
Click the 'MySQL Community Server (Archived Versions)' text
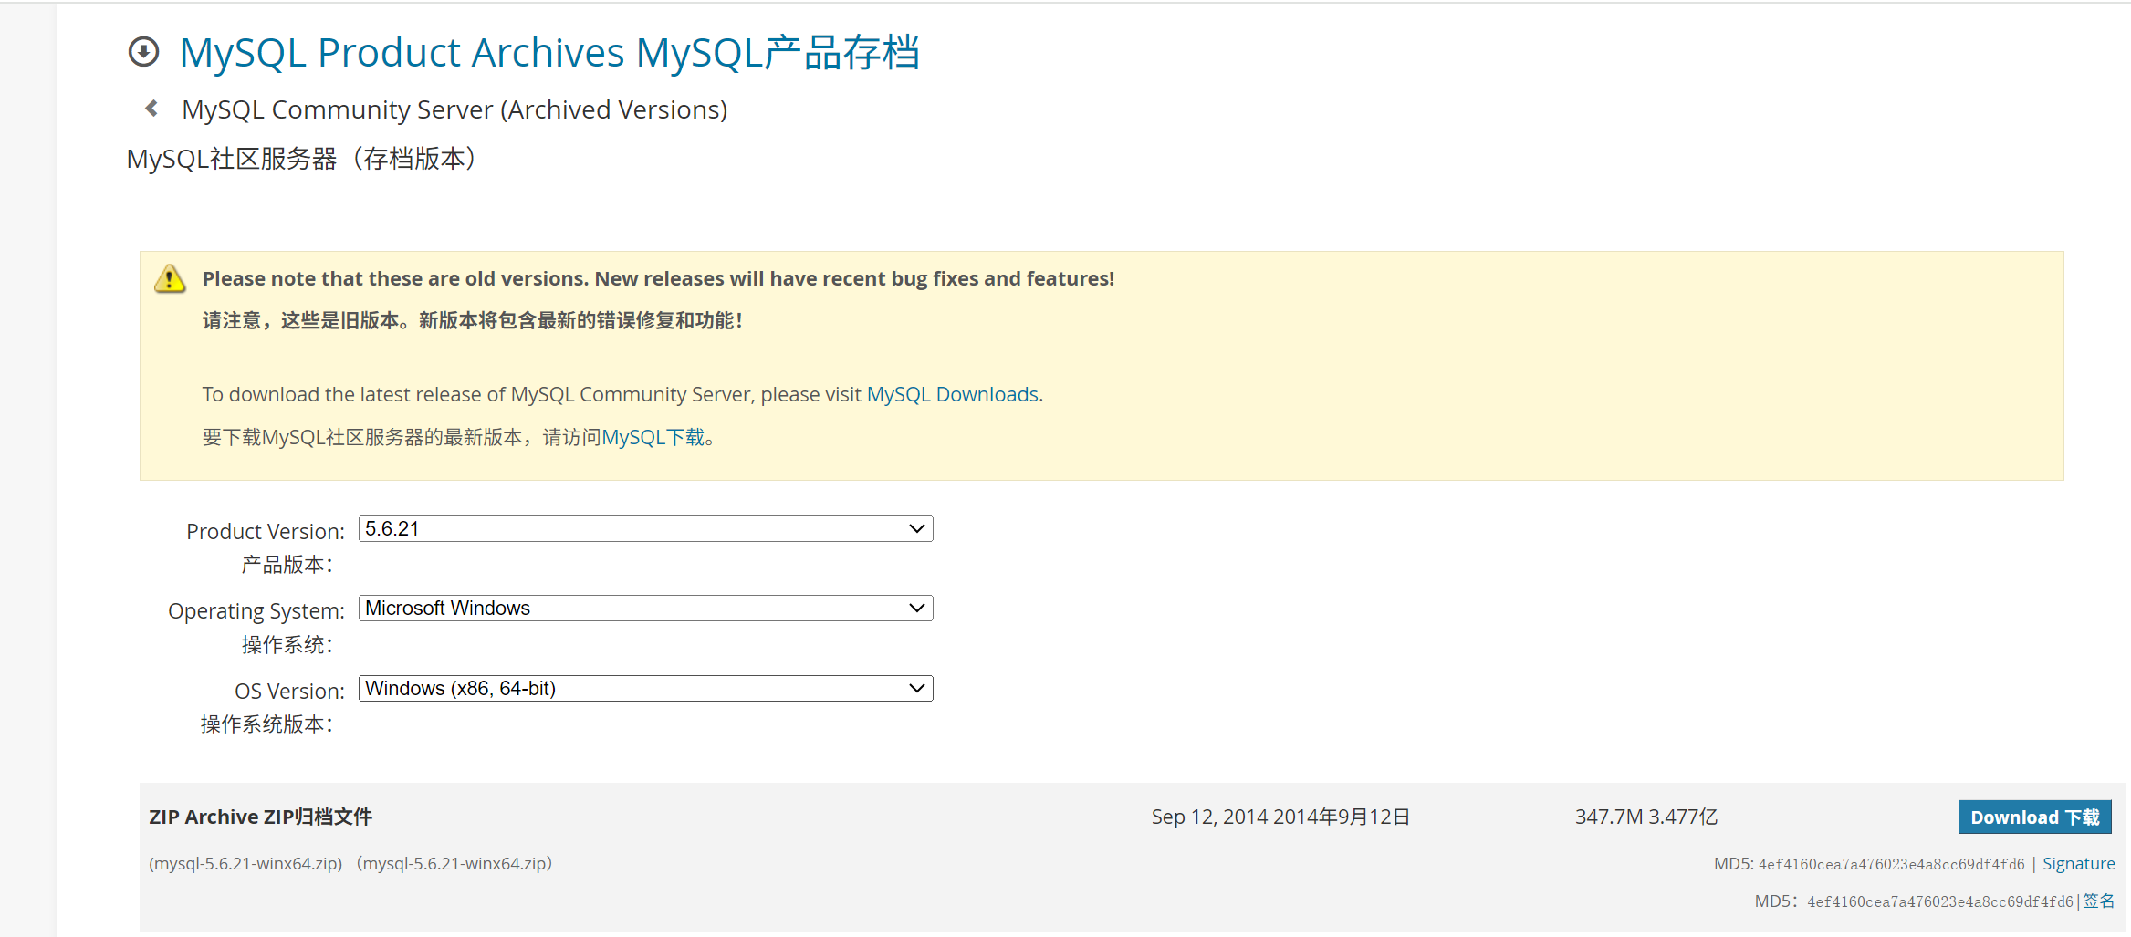(454, 109)
